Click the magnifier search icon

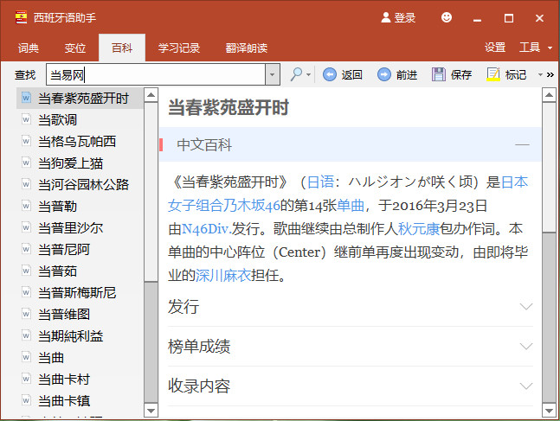tap(296, 74)
